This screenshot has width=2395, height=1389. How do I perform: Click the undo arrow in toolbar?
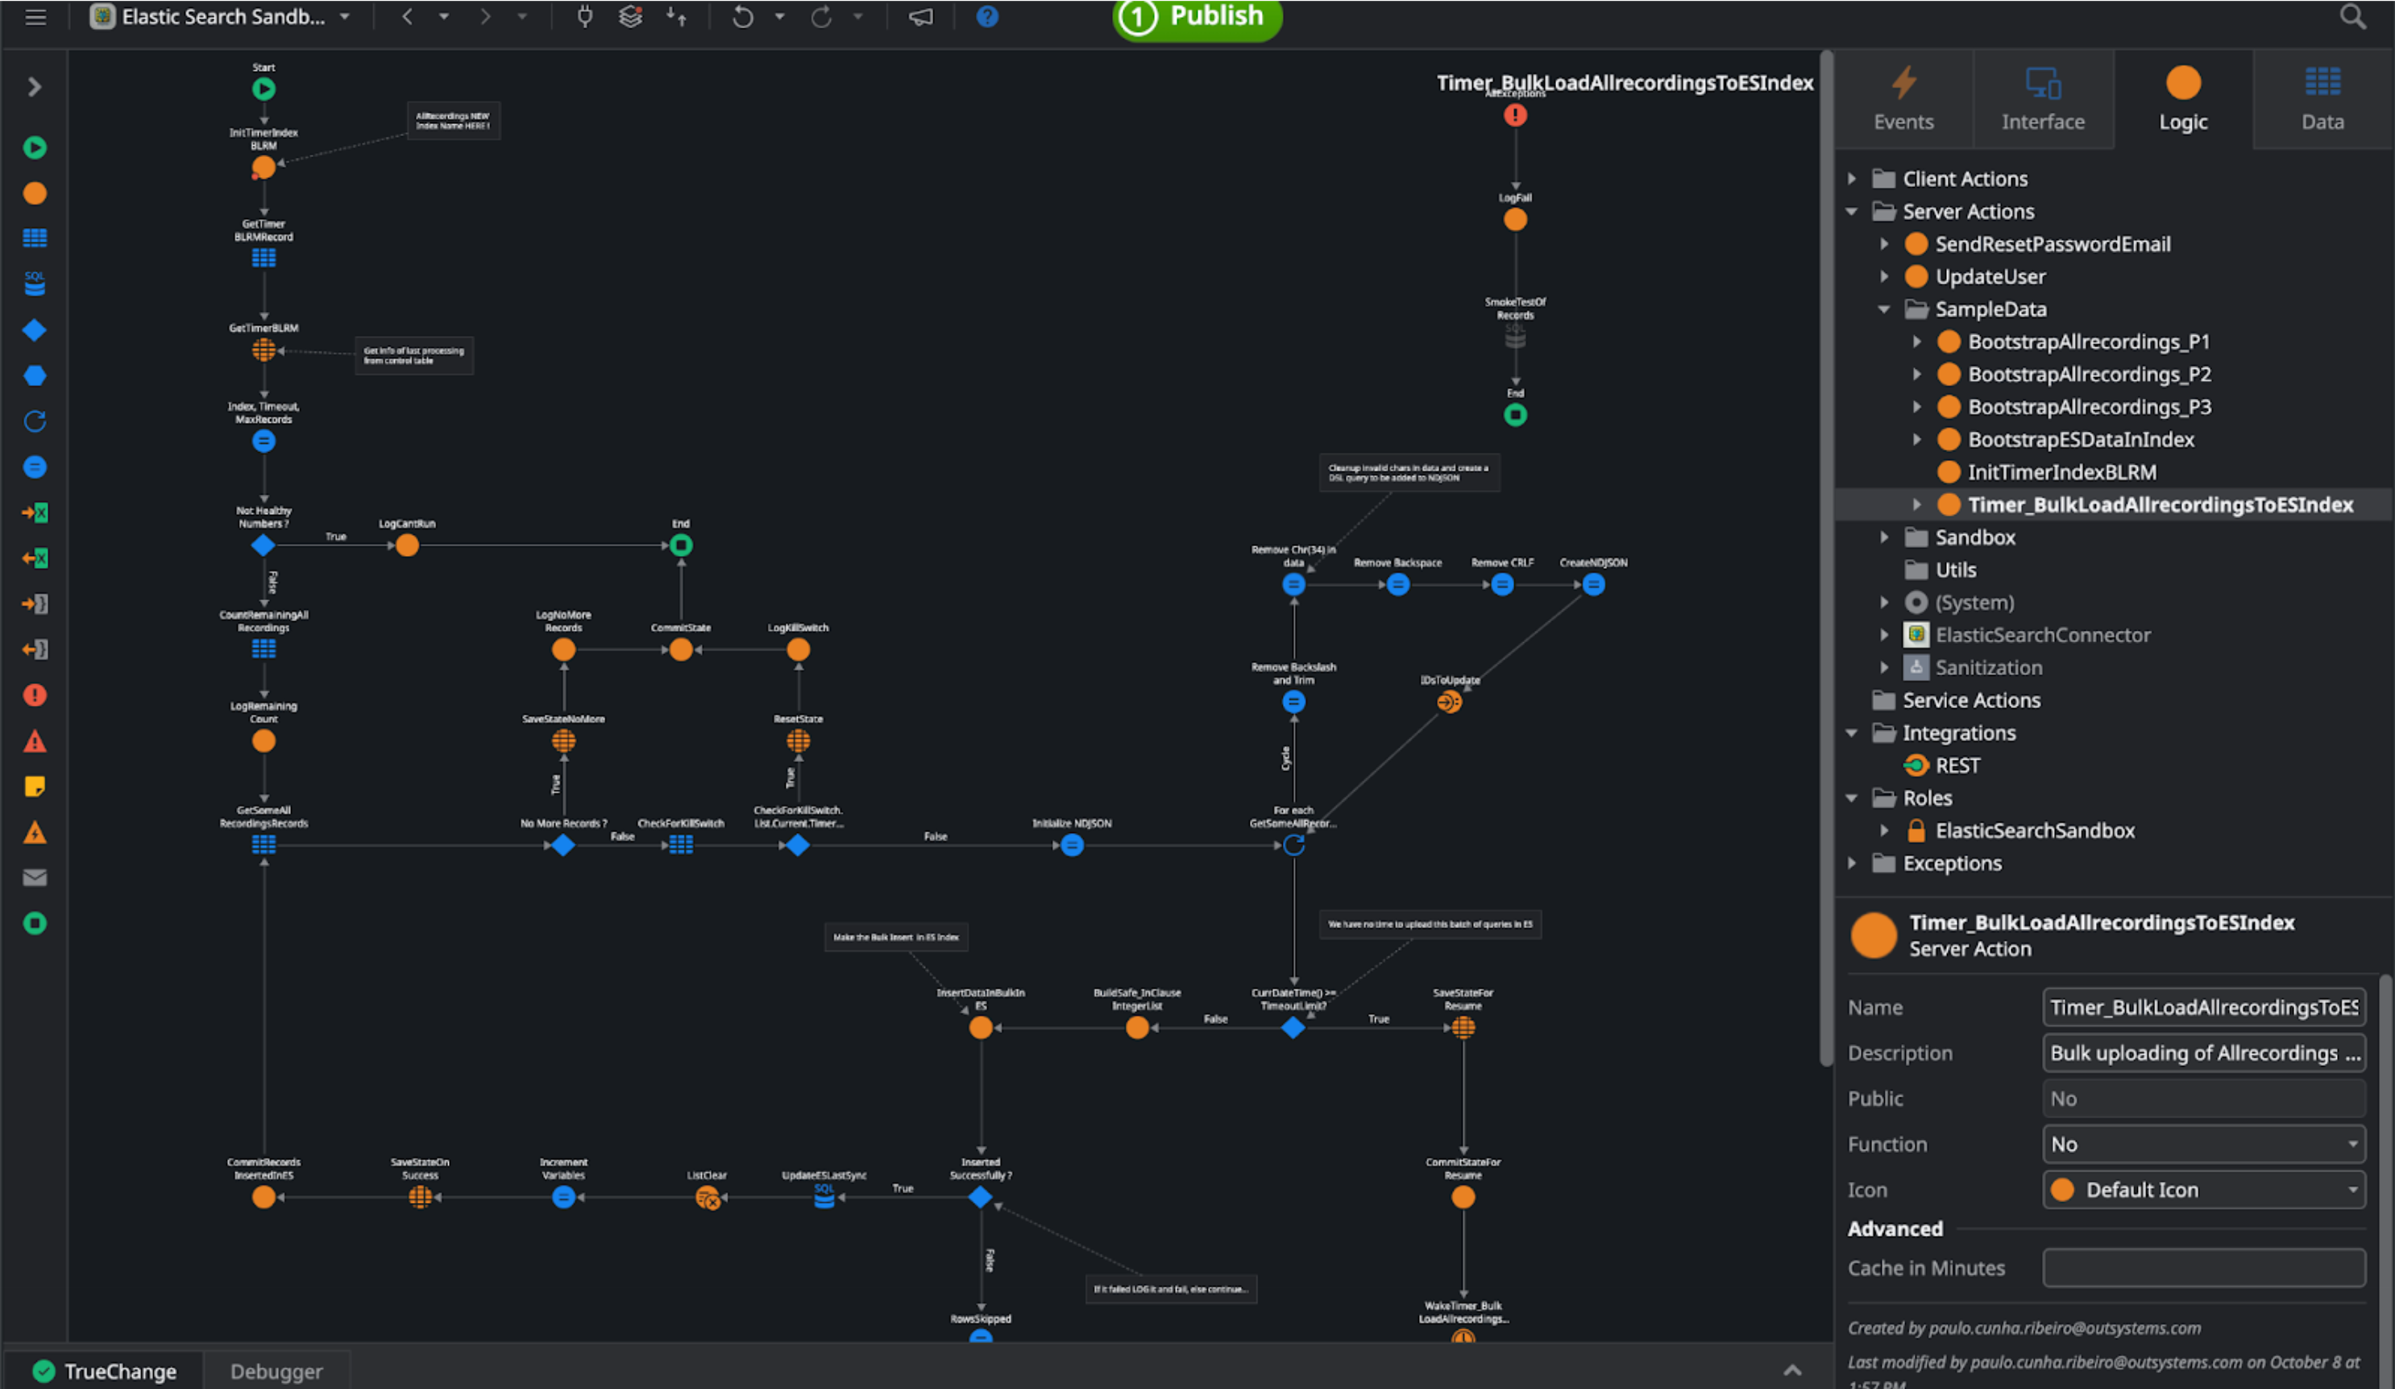point(742,17)
